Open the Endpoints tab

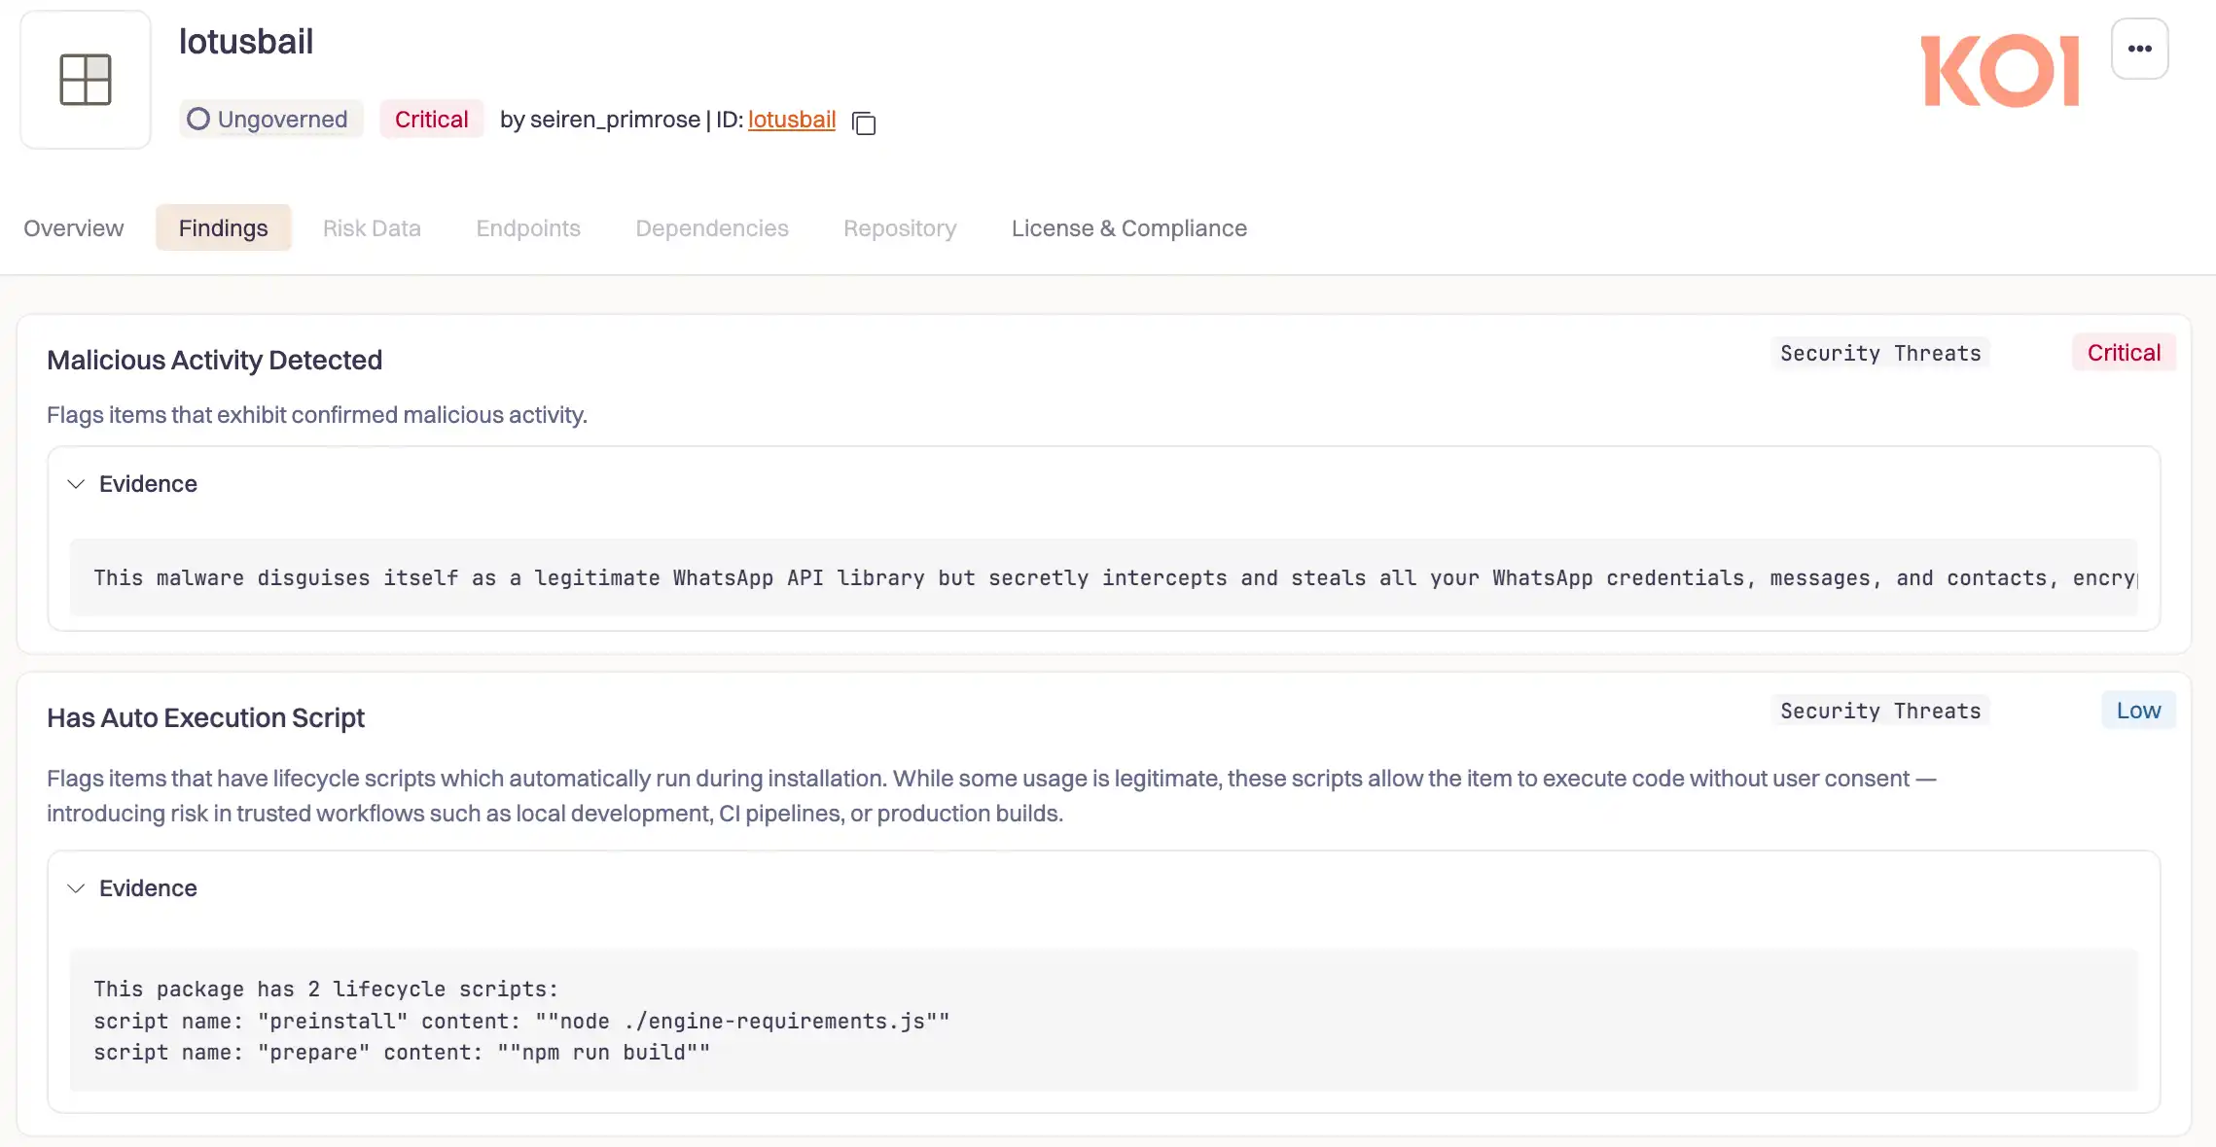tap(528, 228)
